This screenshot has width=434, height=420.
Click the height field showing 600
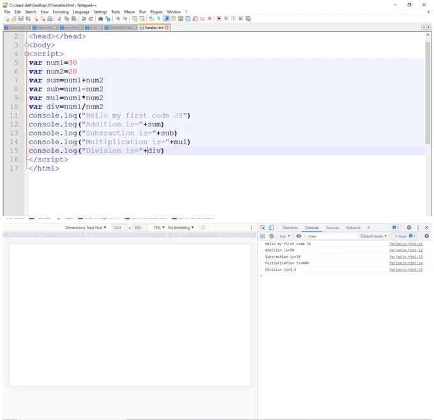point(140,228)
